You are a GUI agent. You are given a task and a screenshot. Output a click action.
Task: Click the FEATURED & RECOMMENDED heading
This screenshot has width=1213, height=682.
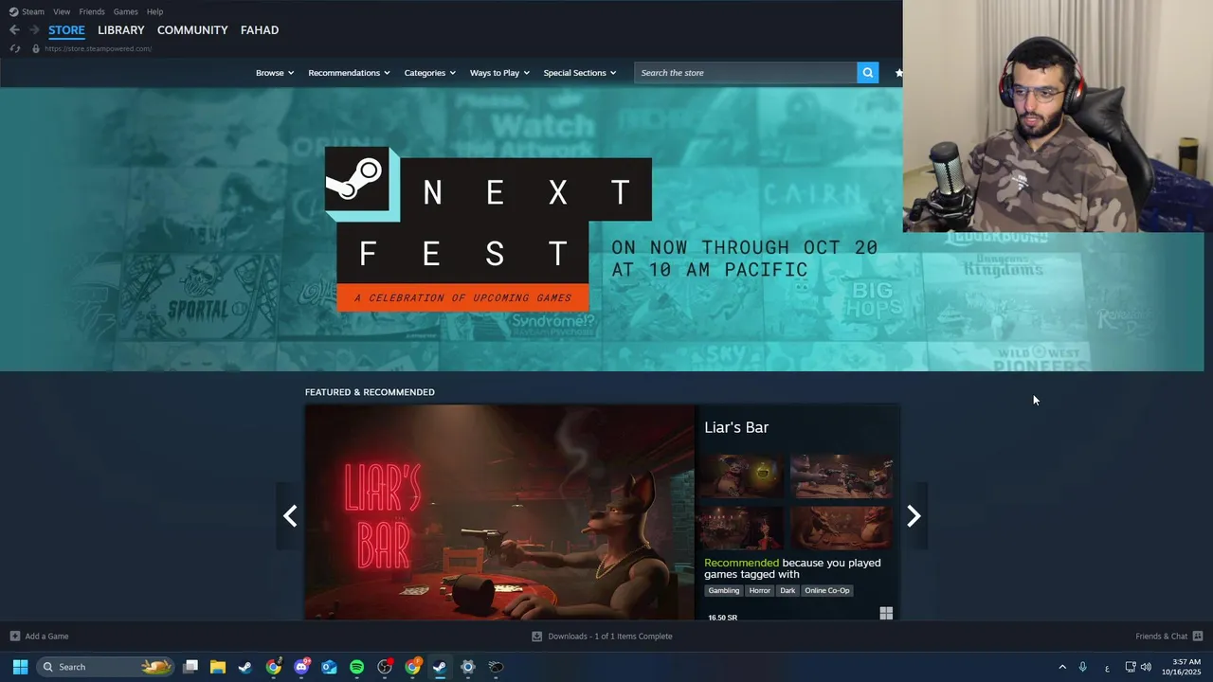(x=370, y=392)
